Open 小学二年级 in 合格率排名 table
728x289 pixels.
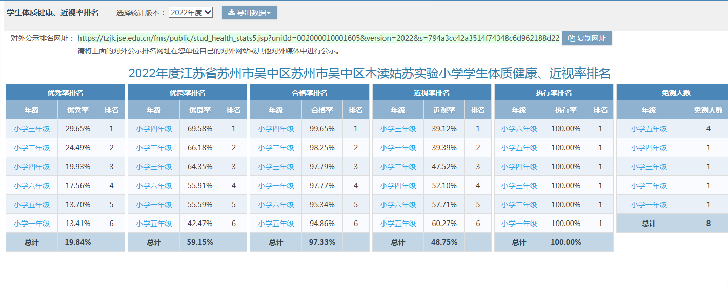(276, 148)
